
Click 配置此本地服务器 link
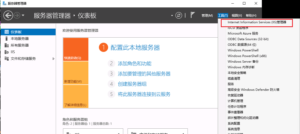(x=135, y=48)
